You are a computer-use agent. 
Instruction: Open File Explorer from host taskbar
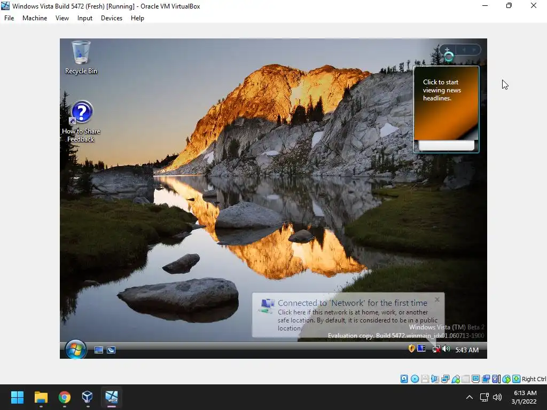click(x=41, y=397)
